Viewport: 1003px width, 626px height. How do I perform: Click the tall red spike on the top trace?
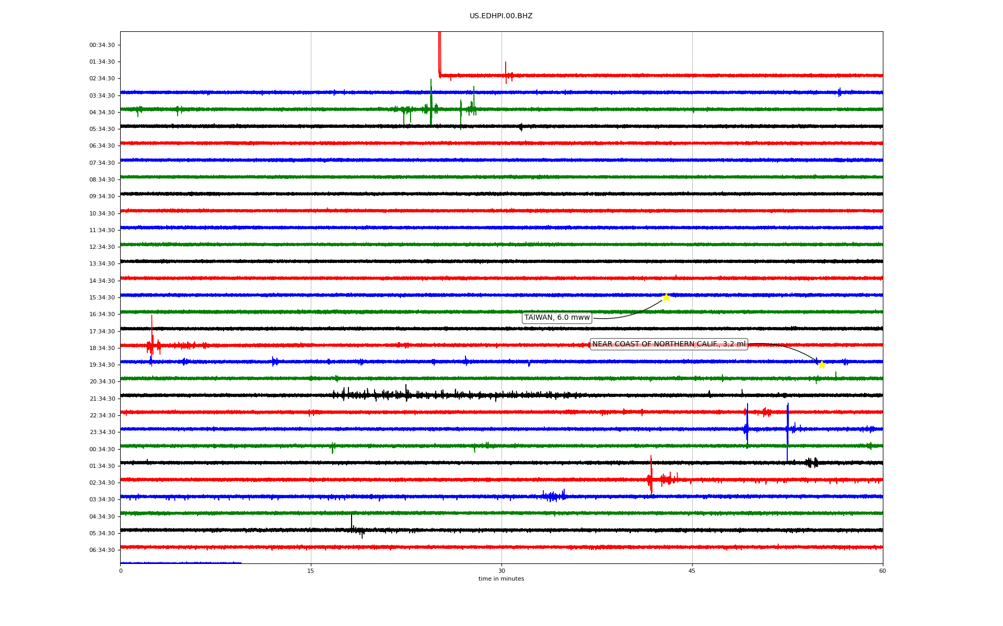(439, 52)
